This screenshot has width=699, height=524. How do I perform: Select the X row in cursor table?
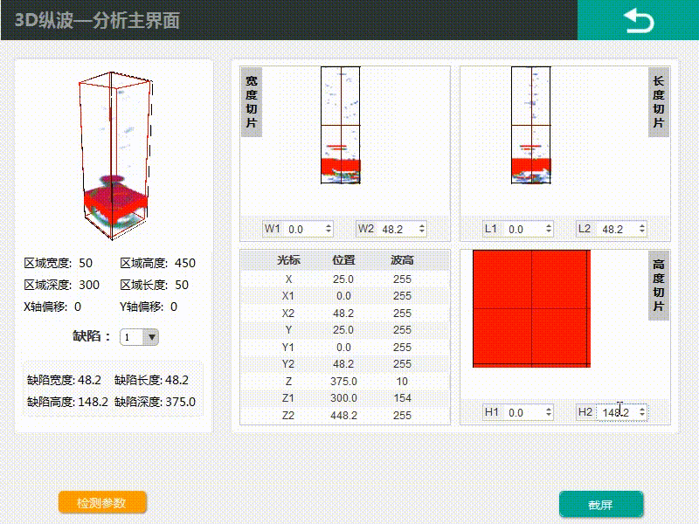[344, 279]
